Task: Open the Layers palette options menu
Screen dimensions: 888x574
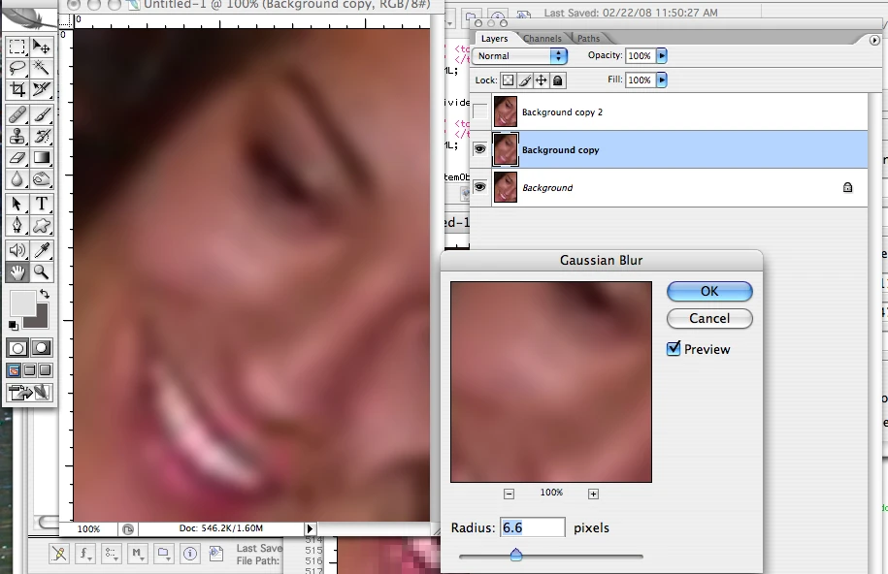Action: 873,40
